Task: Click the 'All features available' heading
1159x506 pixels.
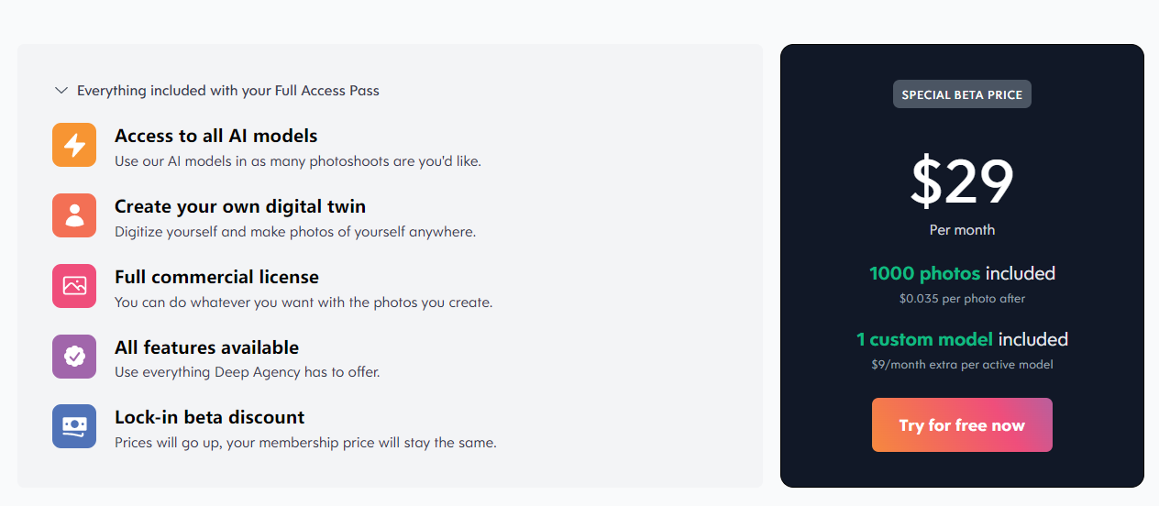Action: click(206, 347)
